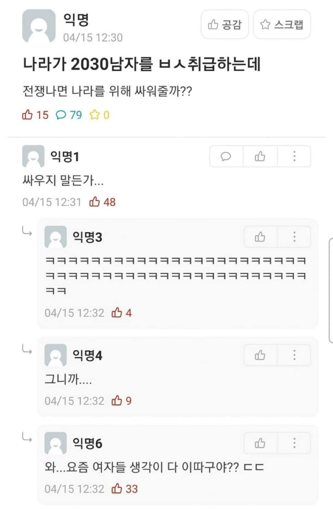The width and height of the screenshot is (333, 511).
Task: Like the 익명1 comment
Action: (x=260, y=157)
